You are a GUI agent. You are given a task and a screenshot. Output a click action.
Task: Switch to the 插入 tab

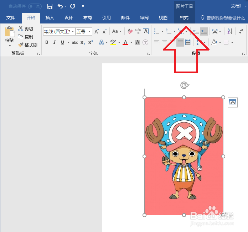50,17
